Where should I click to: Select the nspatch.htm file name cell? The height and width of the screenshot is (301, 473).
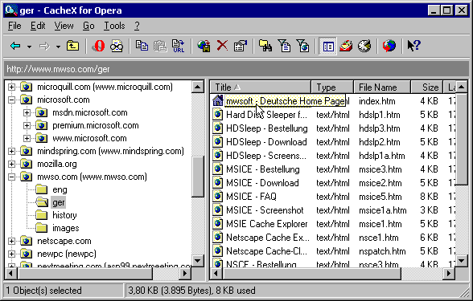click(382, 251)
